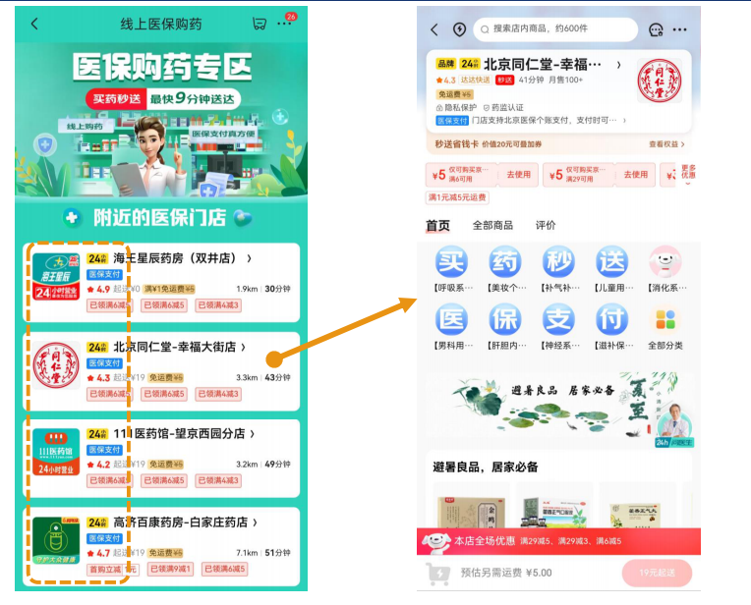The width and height of the screenshot is (751, 605).
Task: Click 买药秒送 banner badge
Action: 116,99
